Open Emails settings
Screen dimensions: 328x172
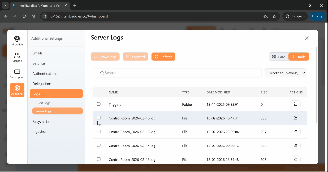click(x=37, y=53)
